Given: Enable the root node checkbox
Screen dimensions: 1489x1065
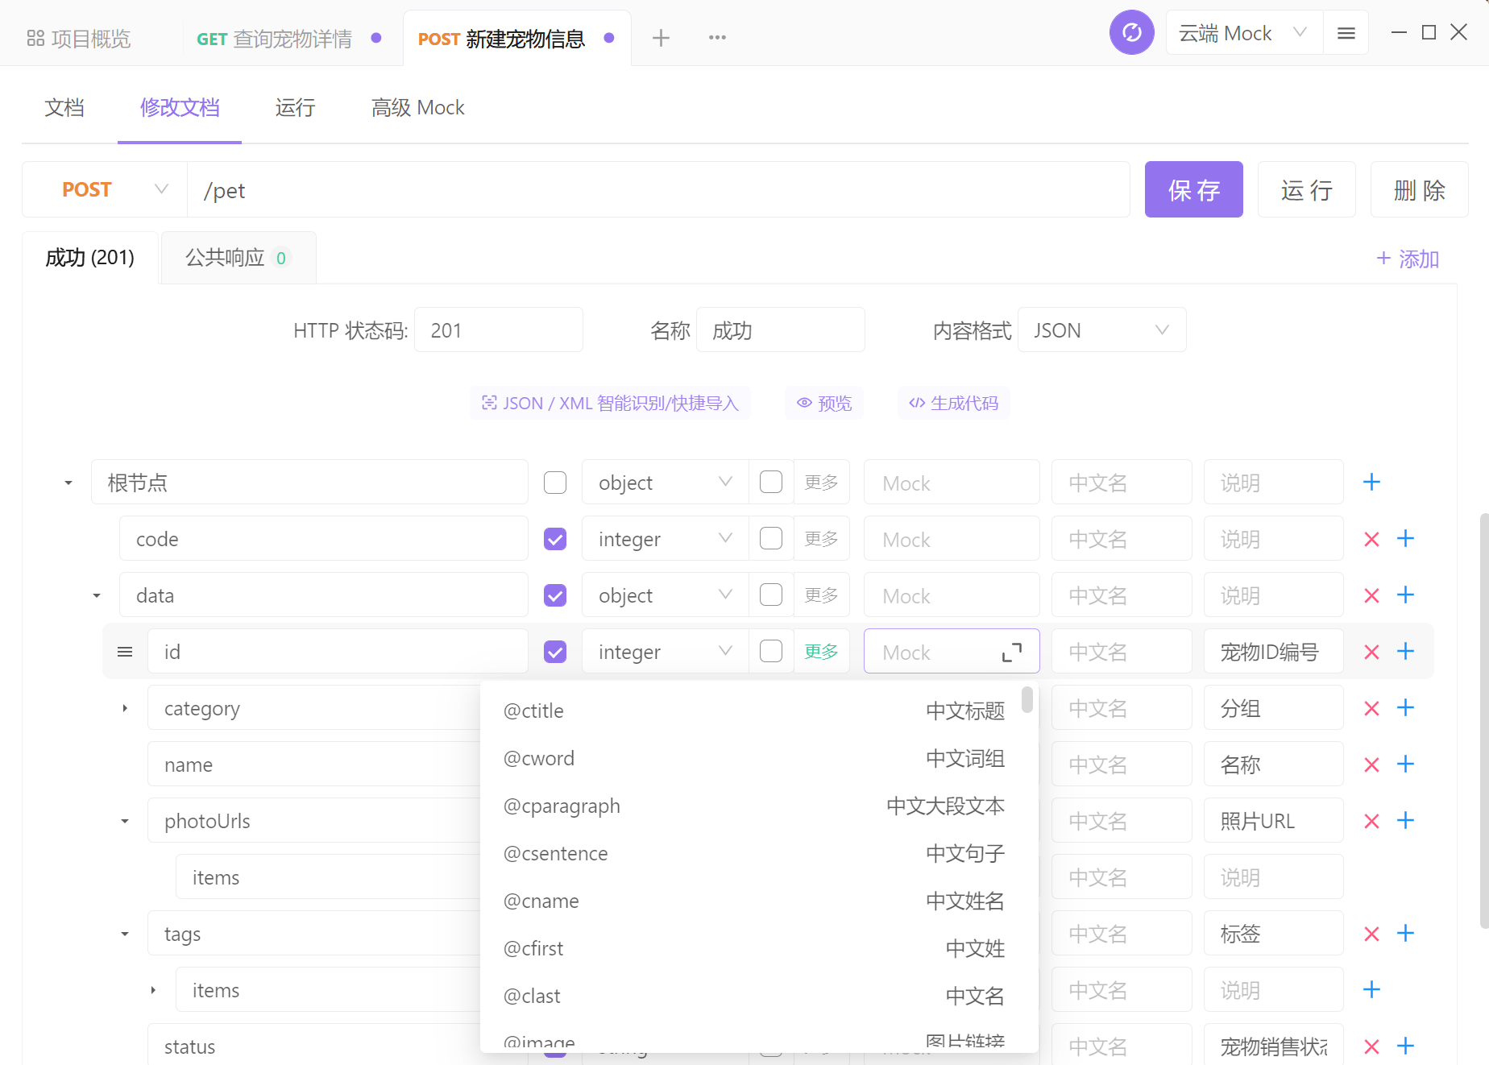Looking at the screenshot, I should [x=554, y=482].
